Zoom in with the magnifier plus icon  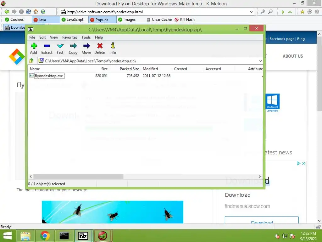pos(263,12)
